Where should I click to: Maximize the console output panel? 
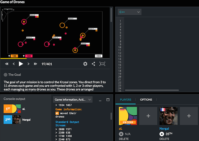(108, 100)
